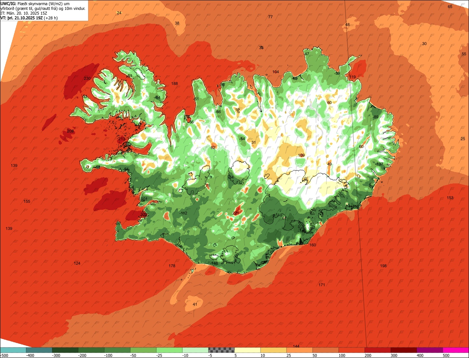Click the value -112 in southwest Iceland
Viewport: 469px width, 358px height.
tap(183, 213)
